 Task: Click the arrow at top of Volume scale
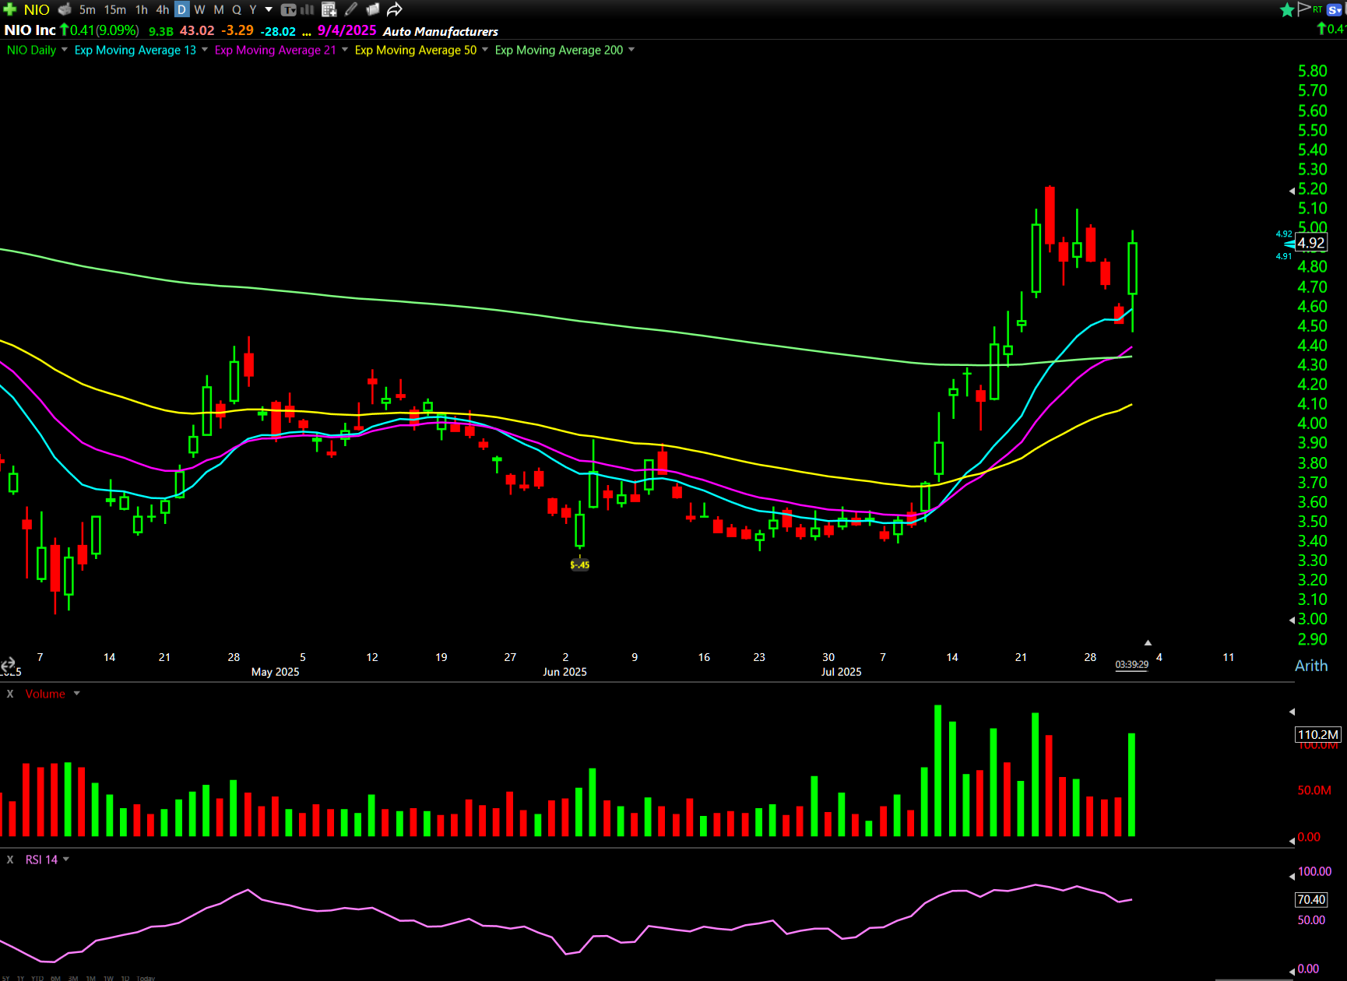tap(1292, 712)
